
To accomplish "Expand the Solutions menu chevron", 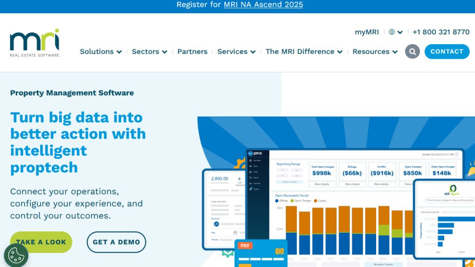I will [119, 52].
